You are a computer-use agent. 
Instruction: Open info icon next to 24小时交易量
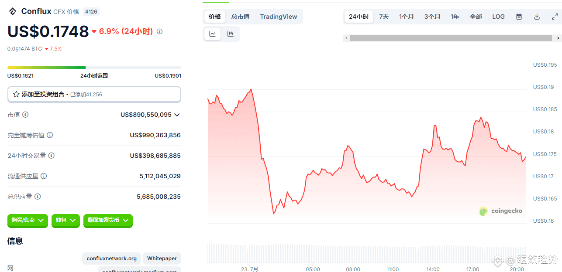(x=51, y=156)
